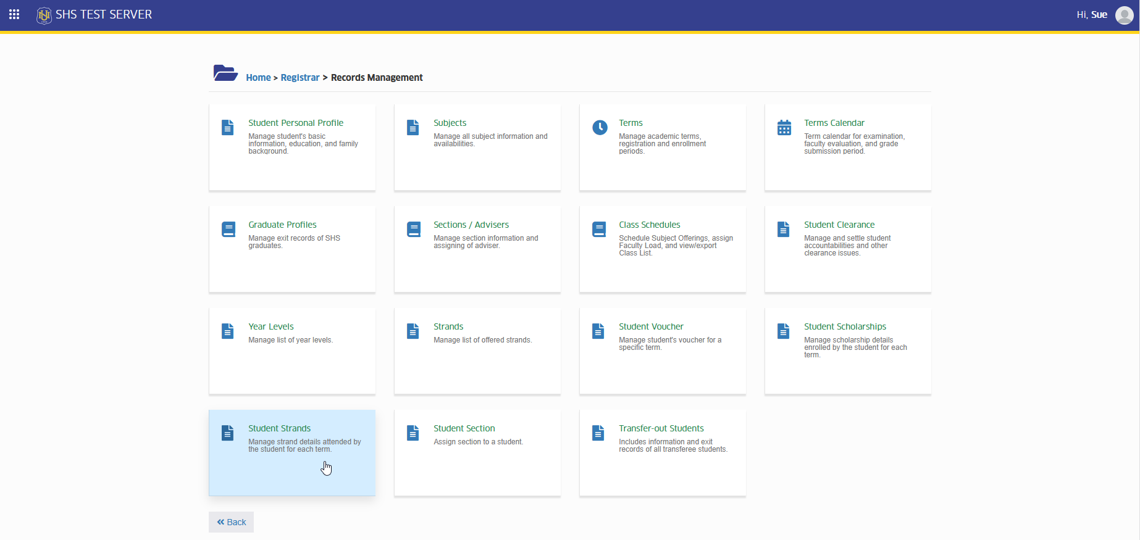Click the Student Scholarships document icon
Screen dimensions: 1140x540
click(784, 331)
